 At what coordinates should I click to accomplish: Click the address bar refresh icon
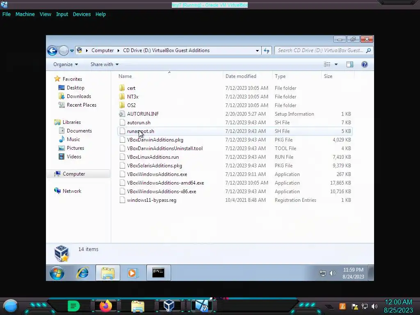click(x=267, y=50)
